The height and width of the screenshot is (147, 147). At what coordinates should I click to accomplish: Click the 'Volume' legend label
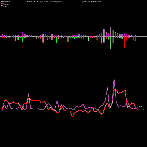(x=6, y=4)
